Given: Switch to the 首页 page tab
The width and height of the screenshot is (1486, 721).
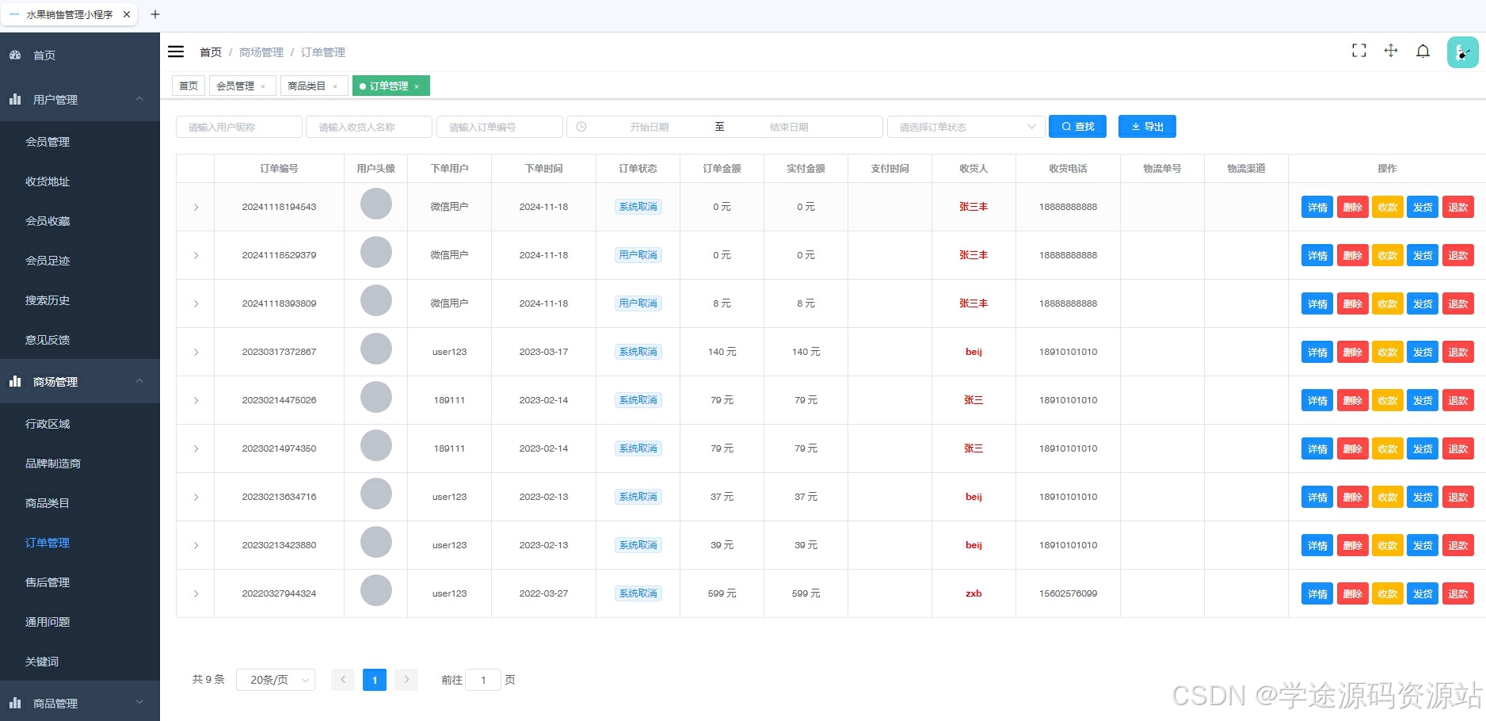Looking at the screenshot, I should click(x=189, y=86).
